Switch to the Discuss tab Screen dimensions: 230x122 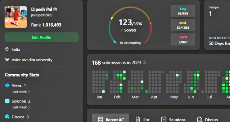pos(207,120)
